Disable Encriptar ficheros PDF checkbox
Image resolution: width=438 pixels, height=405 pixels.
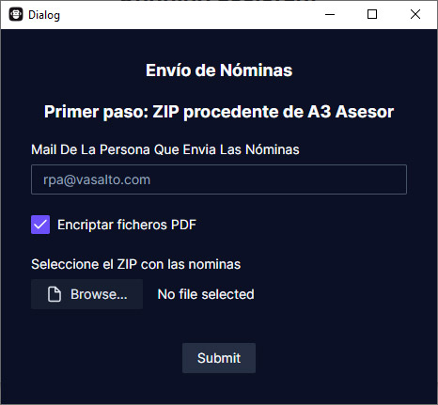point(40,225)
